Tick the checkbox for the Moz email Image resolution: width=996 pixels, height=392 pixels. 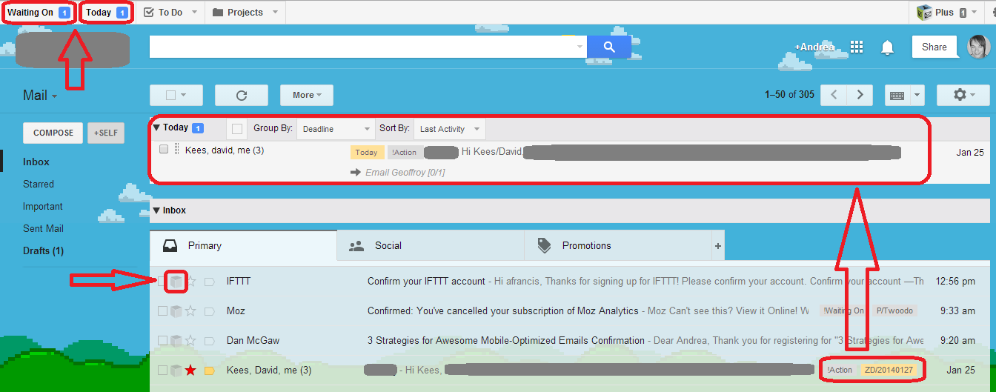tap(162, 310)
